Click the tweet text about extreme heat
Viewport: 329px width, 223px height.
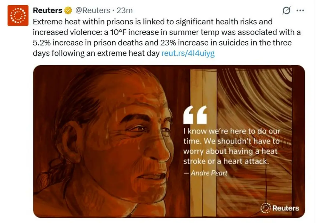[167, 37]
